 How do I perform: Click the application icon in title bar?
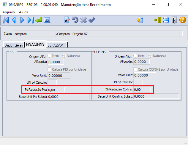click(x=5, y=5)
